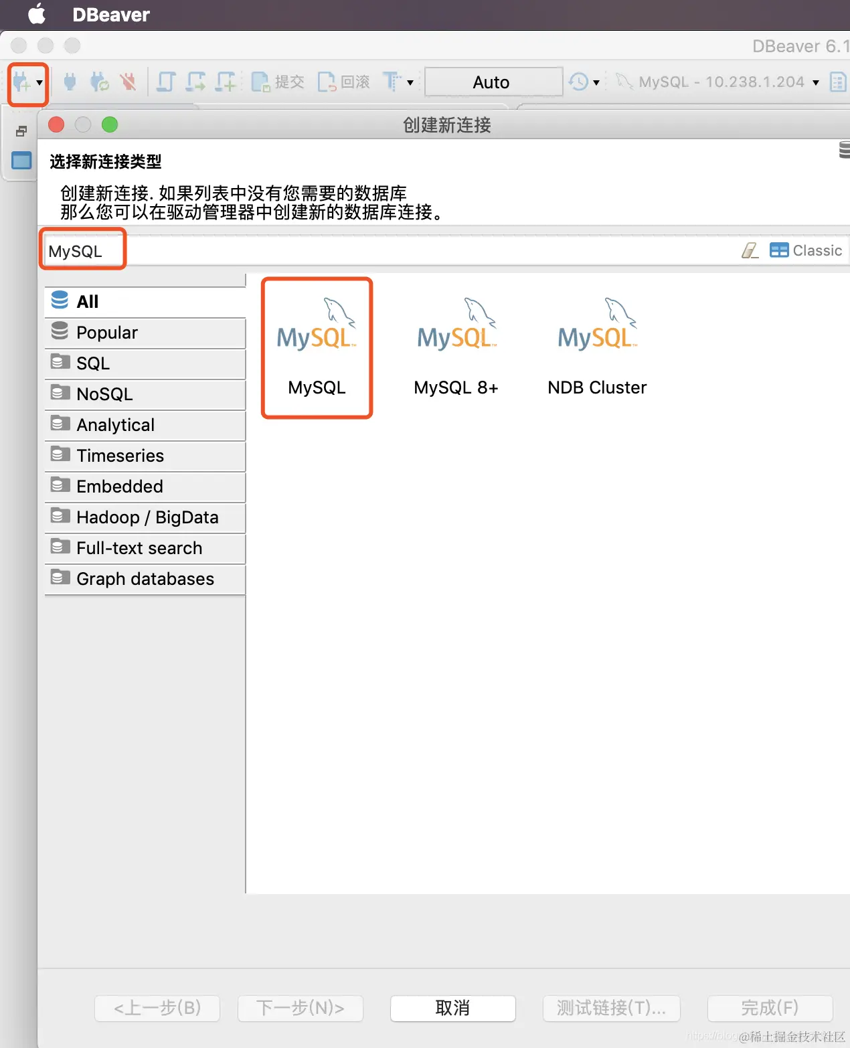Click the connect plug icon
Viewport: 850px width, 1048px height.
[x=70, y=82]
